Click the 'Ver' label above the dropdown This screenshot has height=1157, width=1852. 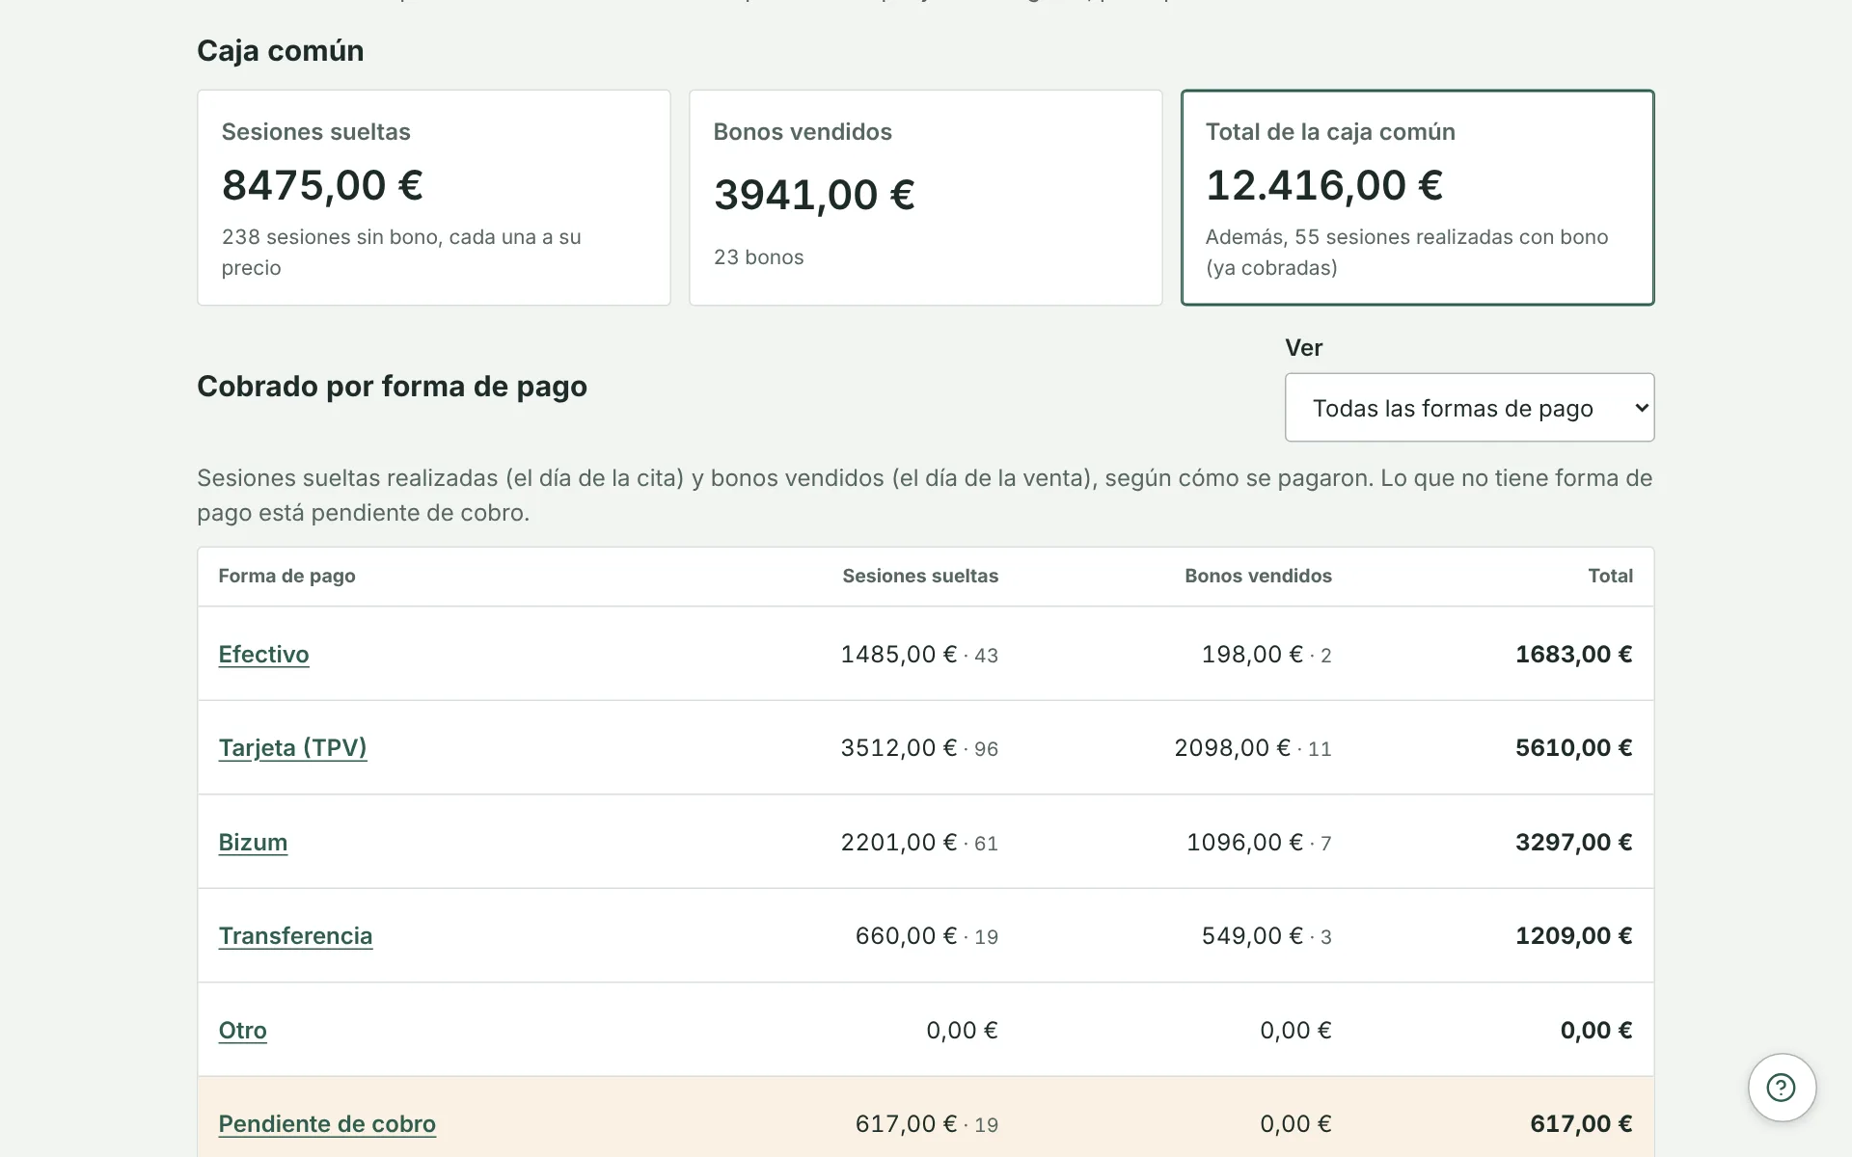coord(1303,347)
